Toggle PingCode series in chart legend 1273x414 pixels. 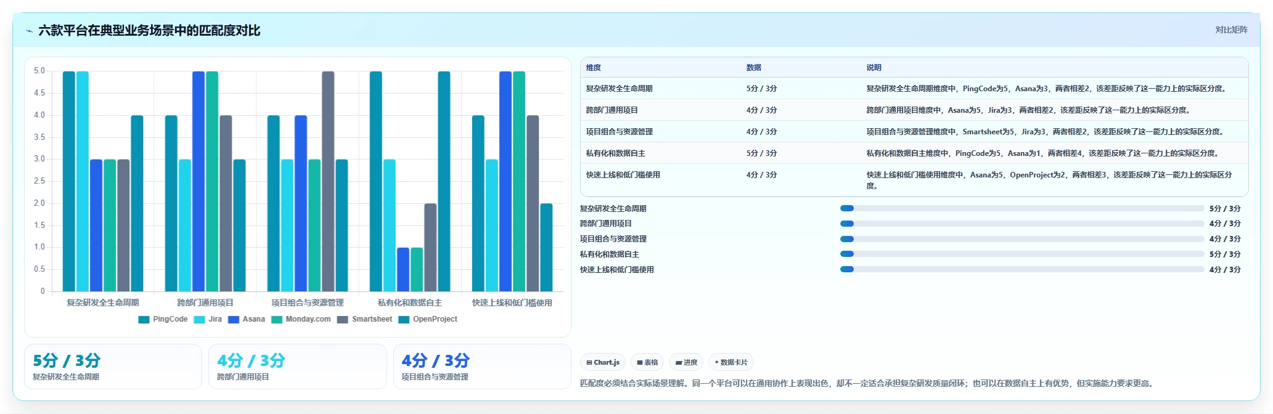point(163,319)
